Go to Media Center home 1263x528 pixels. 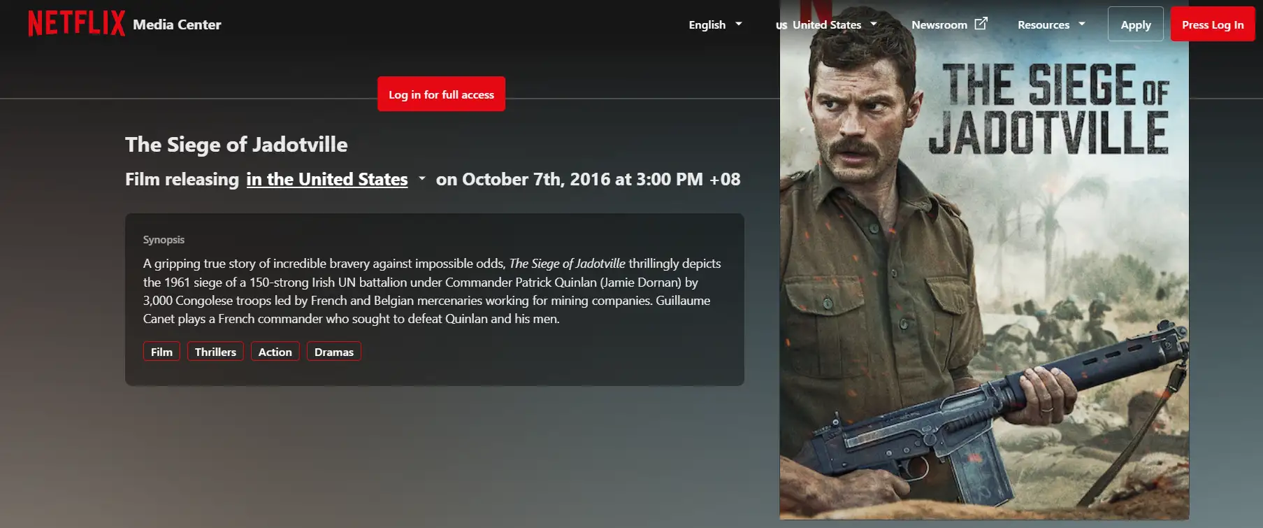tap(177, 24)
